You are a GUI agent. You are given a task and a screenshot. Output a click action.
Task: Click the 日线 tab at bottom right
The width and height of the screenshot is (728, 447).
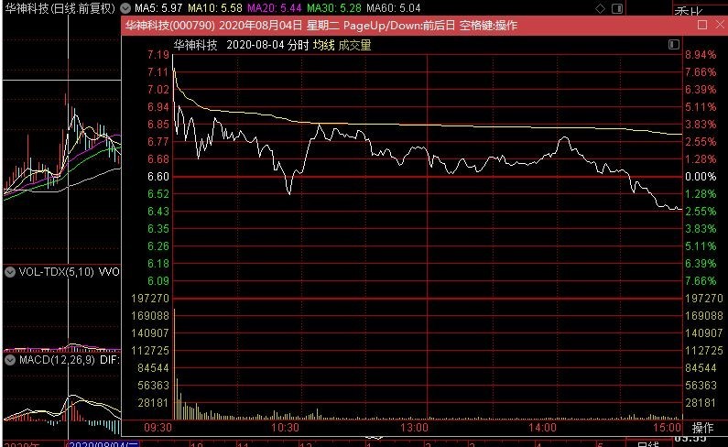coord(648,444)
